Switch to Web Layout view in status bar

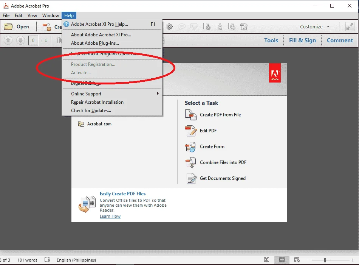[x=297, y=260]
